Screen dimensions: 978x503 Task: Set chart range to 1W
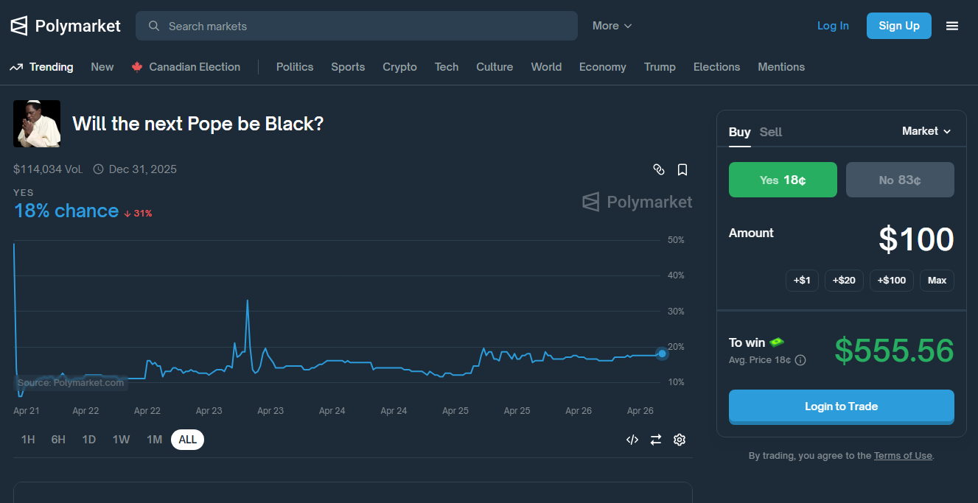pyautogui.click(x=121, y=440)
